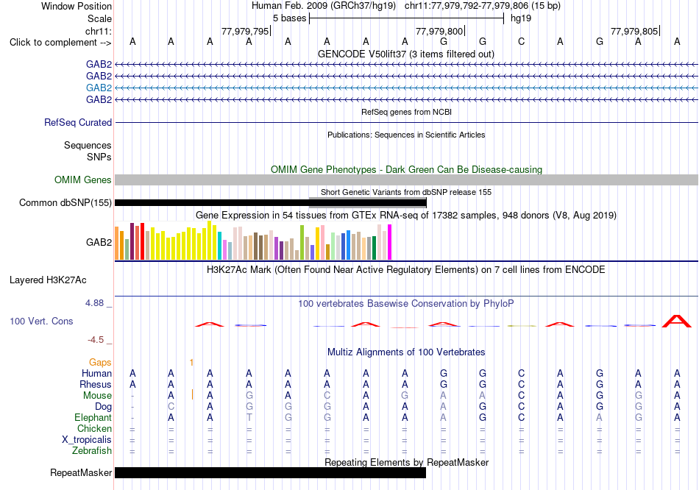Select the Human alignment row label
The image size is (699, 490).
coord(96,374)
